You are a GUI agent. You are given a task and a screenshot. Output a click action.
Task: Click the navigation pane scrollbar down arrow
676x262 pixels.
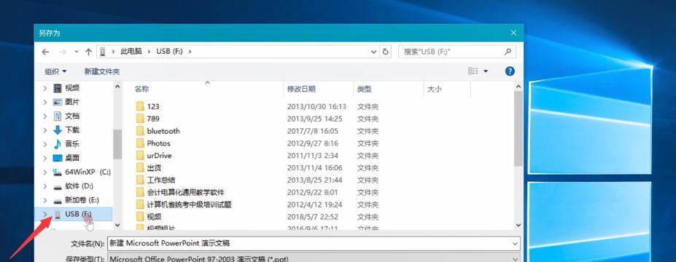(117, 225)
